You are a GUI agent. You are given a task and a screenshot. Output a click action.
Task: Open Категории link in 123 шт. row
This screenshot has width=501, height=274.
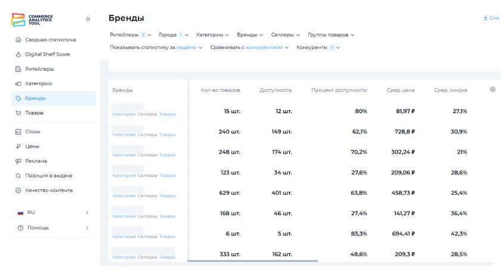124,175
